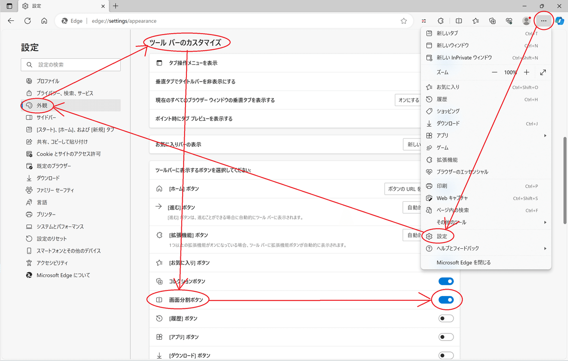This screenshot has height=361, width=568.
Task: Toggle the [アプリ] ボタン switch
Action: tap(446, 337)
